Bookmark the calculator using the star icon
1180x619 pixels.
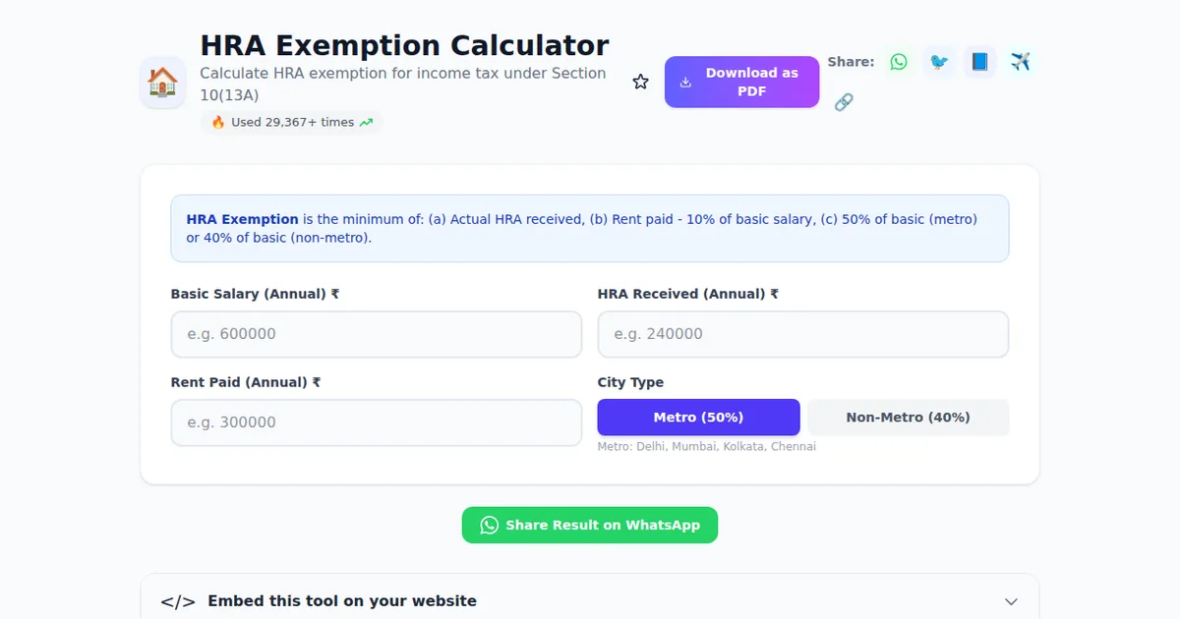[640, 82]
